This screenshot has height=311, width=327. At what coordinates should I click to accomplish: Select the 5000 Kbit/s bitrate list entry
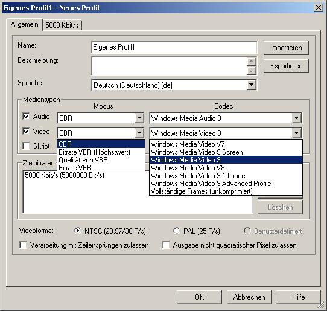pyautogui.click(x=65, y=175)
